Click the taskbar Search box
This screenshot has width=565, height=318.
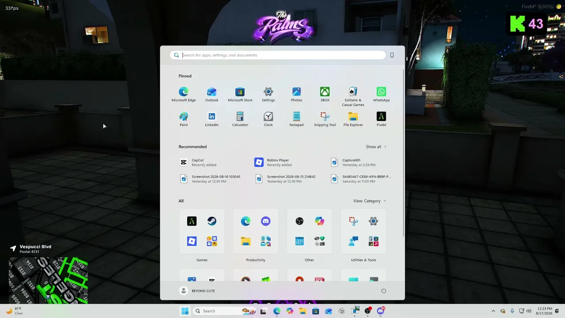tap(225, 311)
